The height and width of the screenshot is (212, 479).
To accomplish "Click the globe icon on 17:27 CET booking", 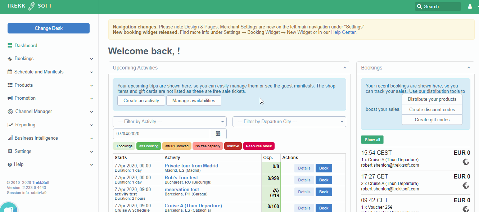I will [x=466, y=186].
